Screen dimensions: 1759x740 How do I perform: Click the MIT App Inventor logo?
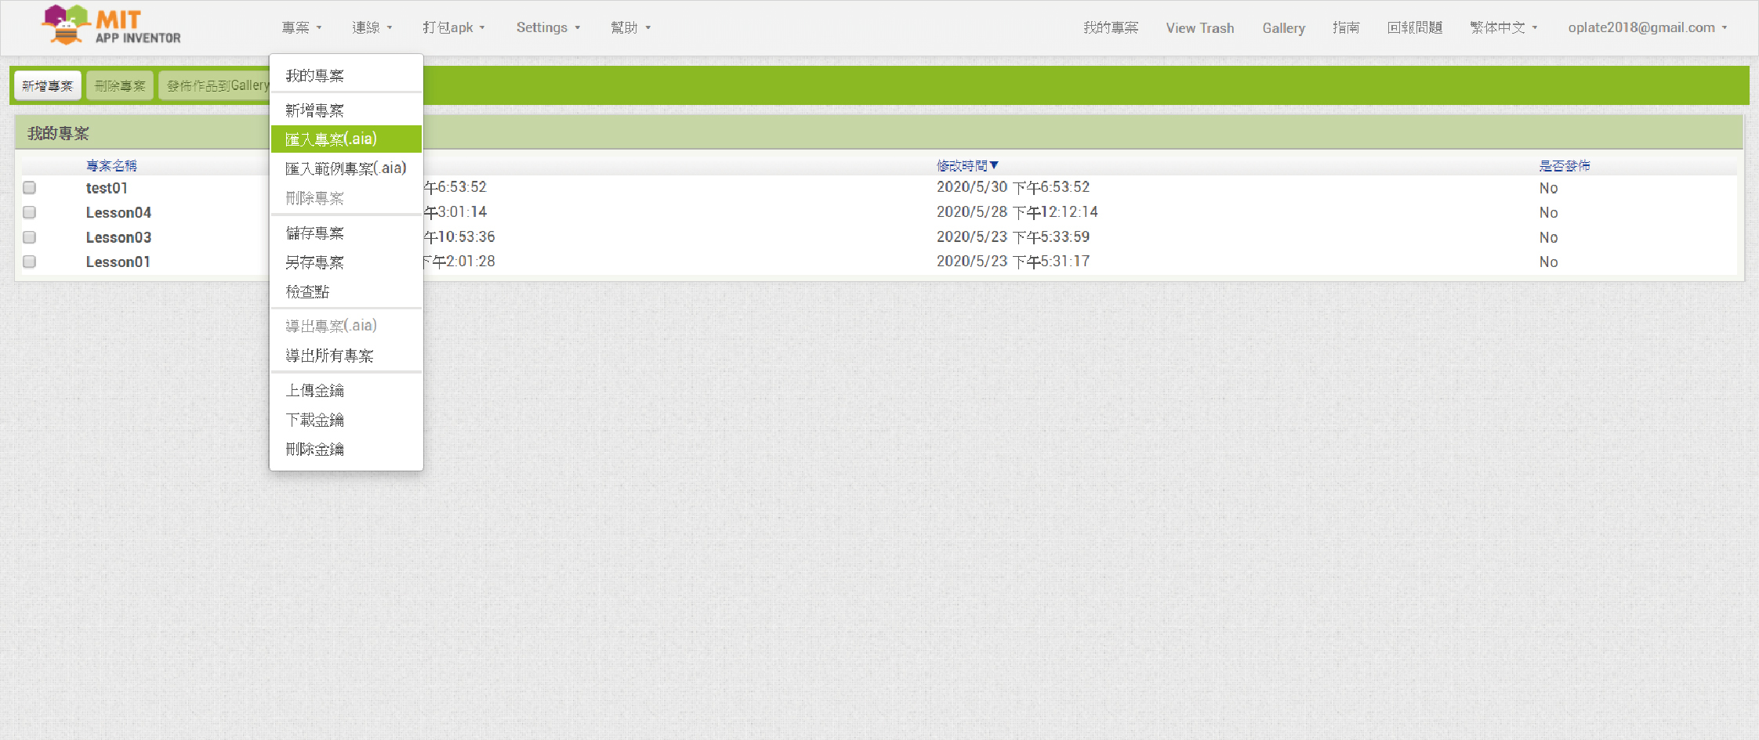(111, 25)
